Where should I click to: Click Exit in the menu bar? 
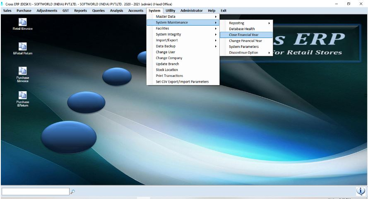[x=224, y=11]
